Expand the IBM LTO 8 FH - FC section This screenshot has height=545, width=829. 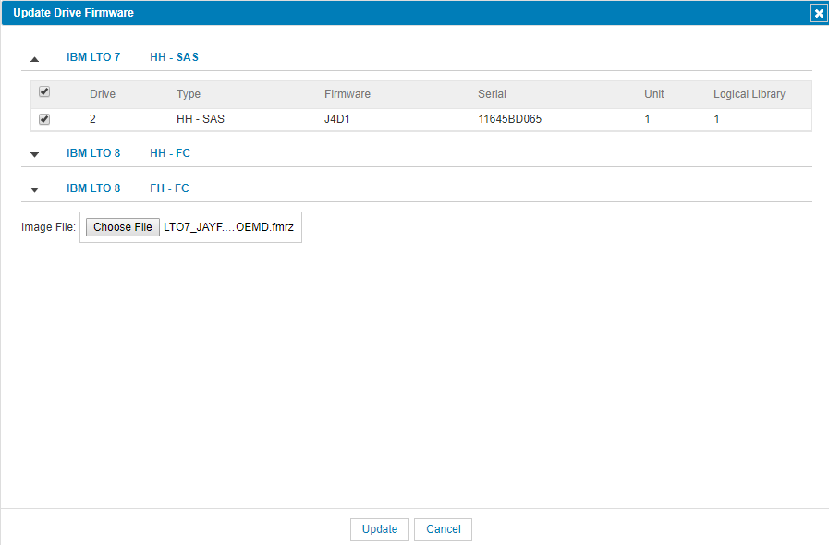[35, 189]
